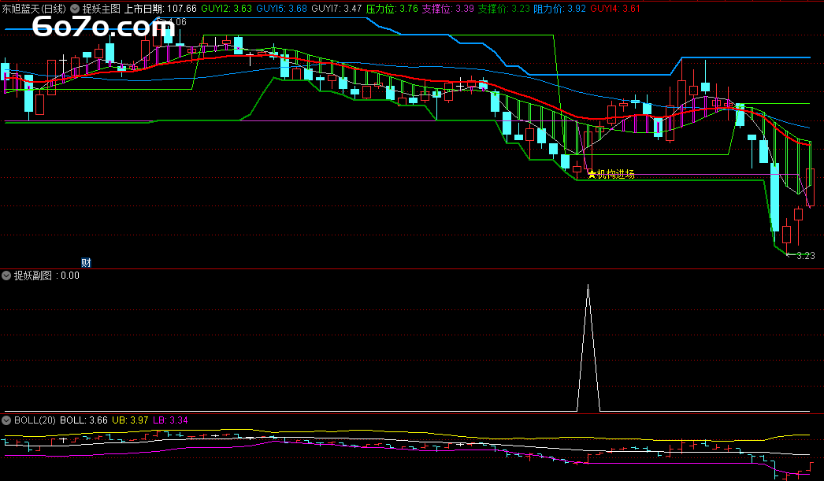The height and width of the screenshot is (481, 824).
Task: Select the GUYI2 indicator label
Action: pyautogui.click(x=227, y=9)
